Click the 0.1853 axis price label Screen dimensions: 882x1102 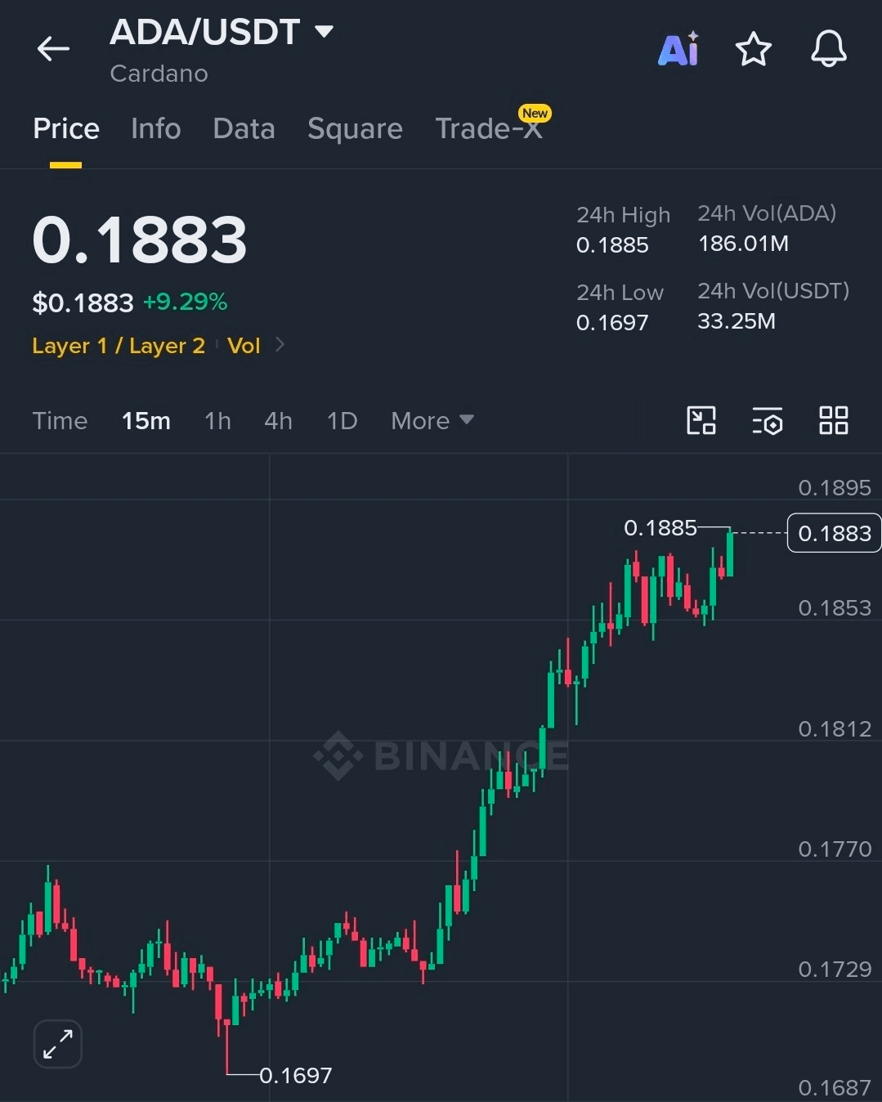click(835, 608)
